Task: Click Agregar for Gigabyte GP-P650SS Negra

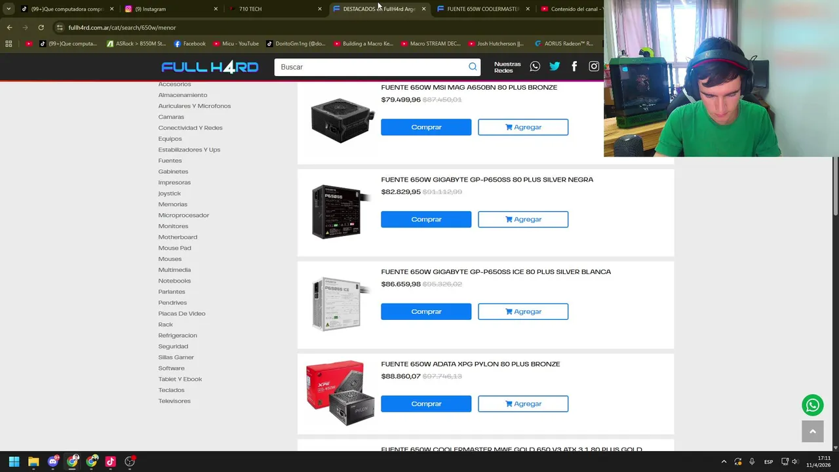Action: point(523,220)
